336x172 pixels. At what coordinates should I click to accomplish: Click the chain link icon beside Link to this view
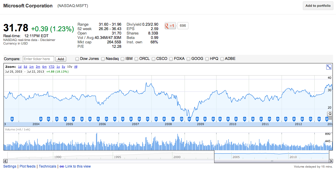coord(62,166)
